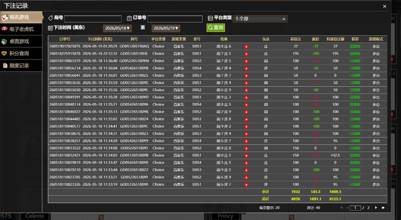Play replay for order 260519017825875
The width and height of the screenshot is (401, 220).
tap(246, 46)
